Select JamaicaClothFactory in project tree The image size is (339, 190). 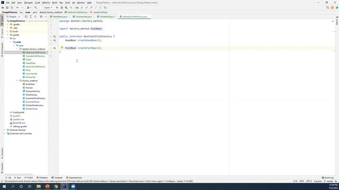(x=35, y=66)
